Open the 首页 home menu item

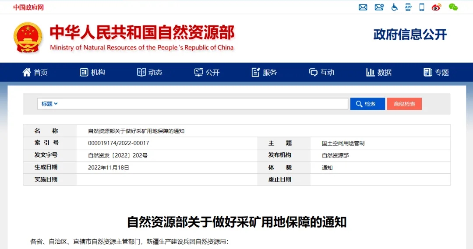[35, 72]
